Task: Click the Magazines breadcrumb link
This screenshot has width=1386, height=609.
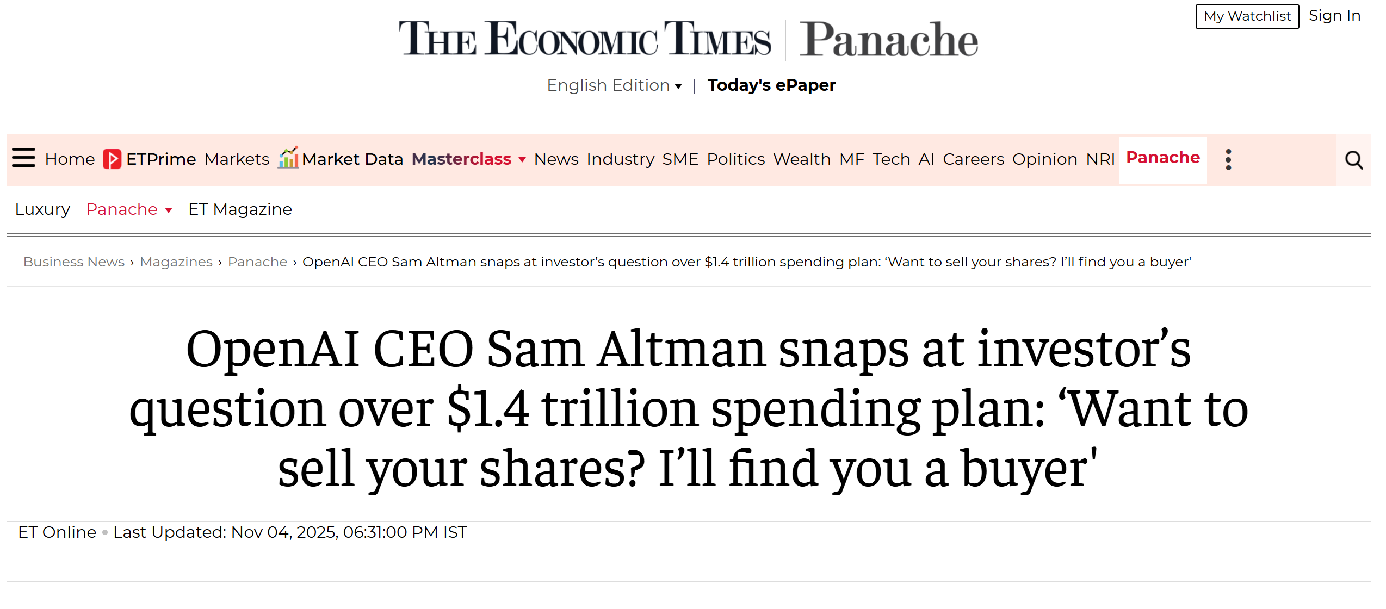Action: (176, 262)
